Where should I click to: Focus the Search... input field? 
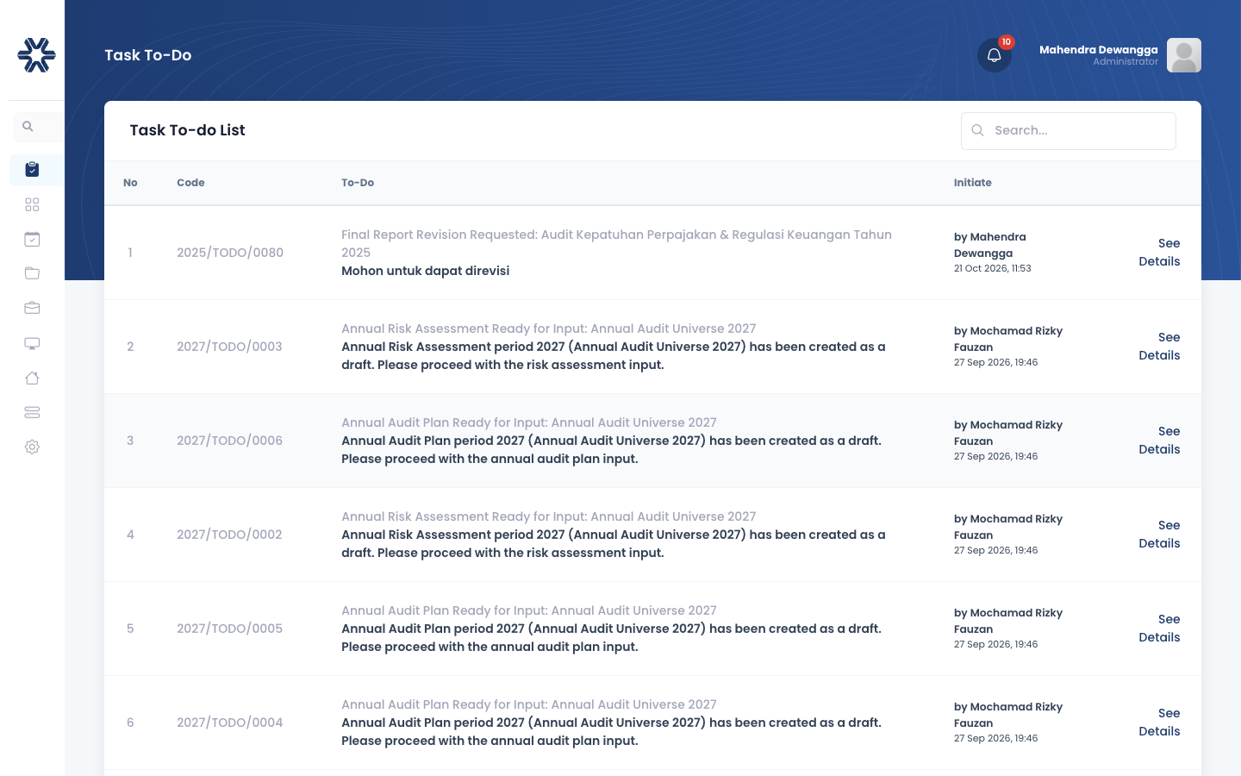pos(1069,131)
